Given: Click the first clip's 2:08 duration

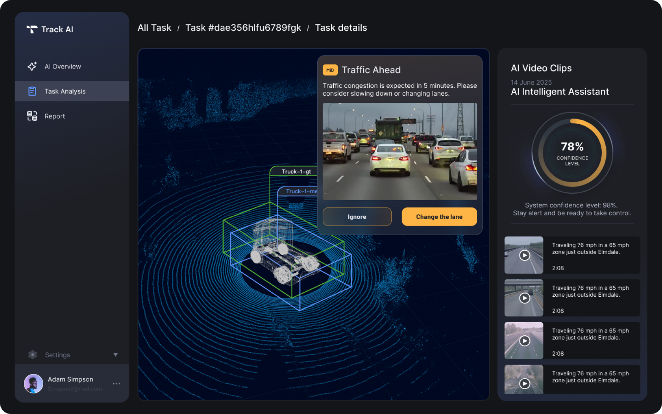Looking at the screenshot, I should point(558,268).
